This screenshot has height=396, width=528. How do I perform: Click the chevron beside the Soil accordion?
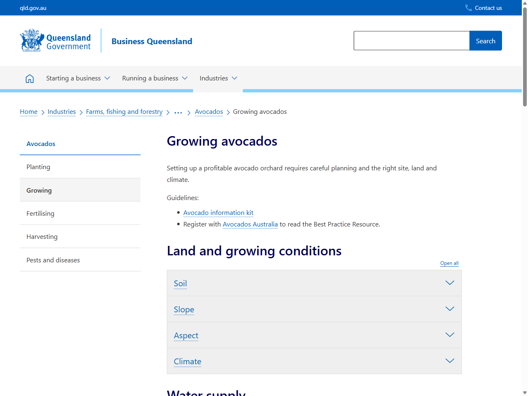coord(450,283)
